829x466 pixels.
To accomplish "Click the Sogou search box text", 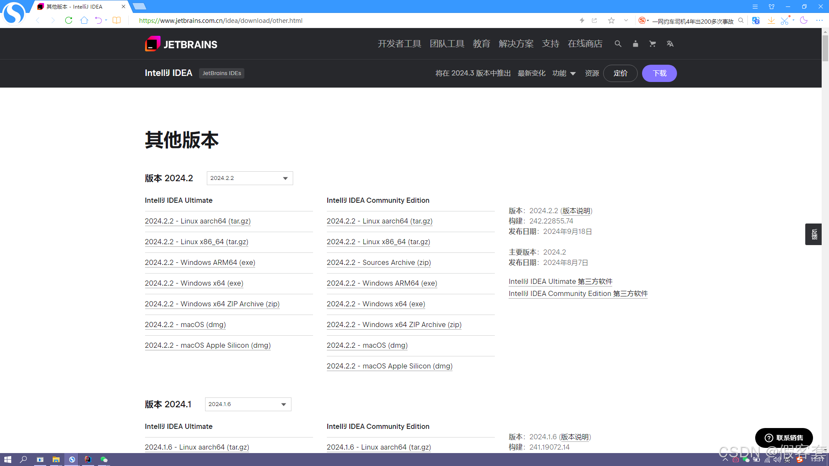I will point(693,21).
